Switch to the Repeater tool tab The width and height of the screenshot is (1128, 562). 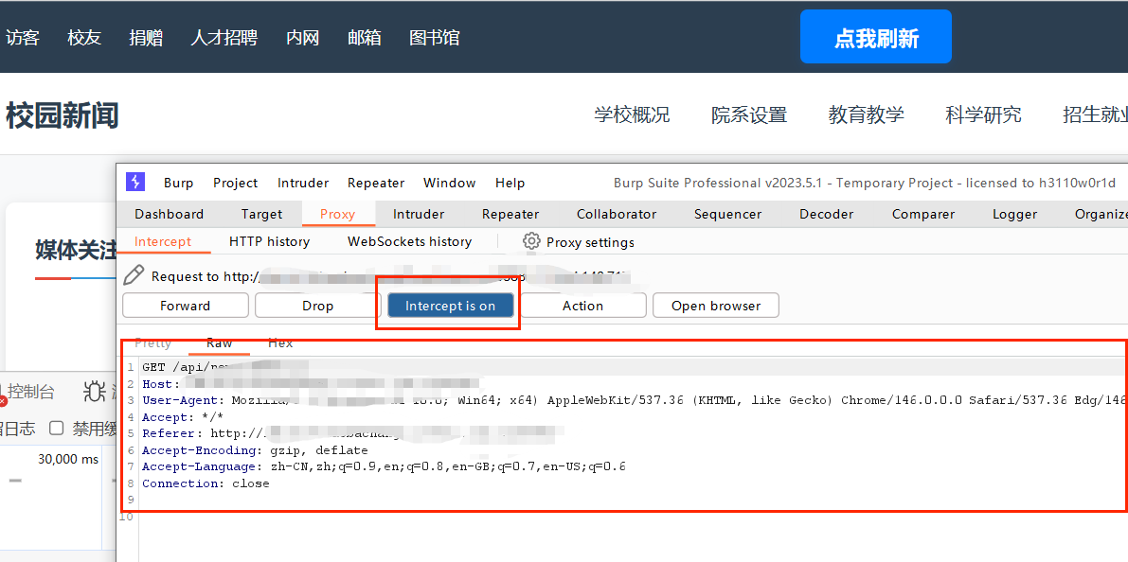pyautogui.click(x=510, y=214)
